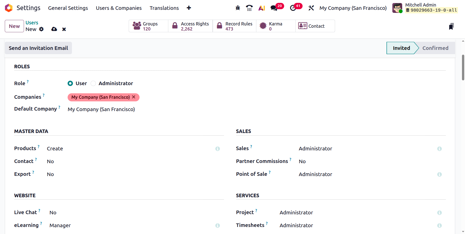Open the debug bug icon menu
465x234 pixels.
tap(238, 8)
